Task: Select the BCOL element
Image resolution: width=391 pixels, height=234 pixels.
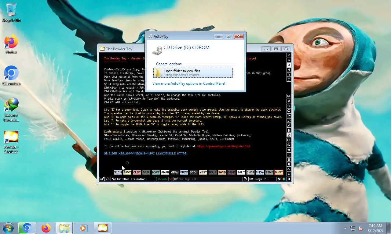Action: point(194,172)
